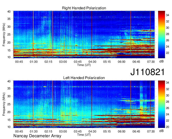Click the 04:30 tick under Right Handed plot
The image size is (172, 139).
point(92,62)
